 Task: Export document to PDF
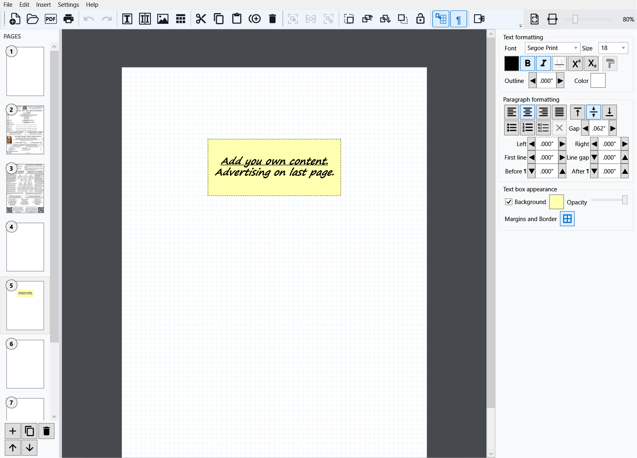[51, 19]
